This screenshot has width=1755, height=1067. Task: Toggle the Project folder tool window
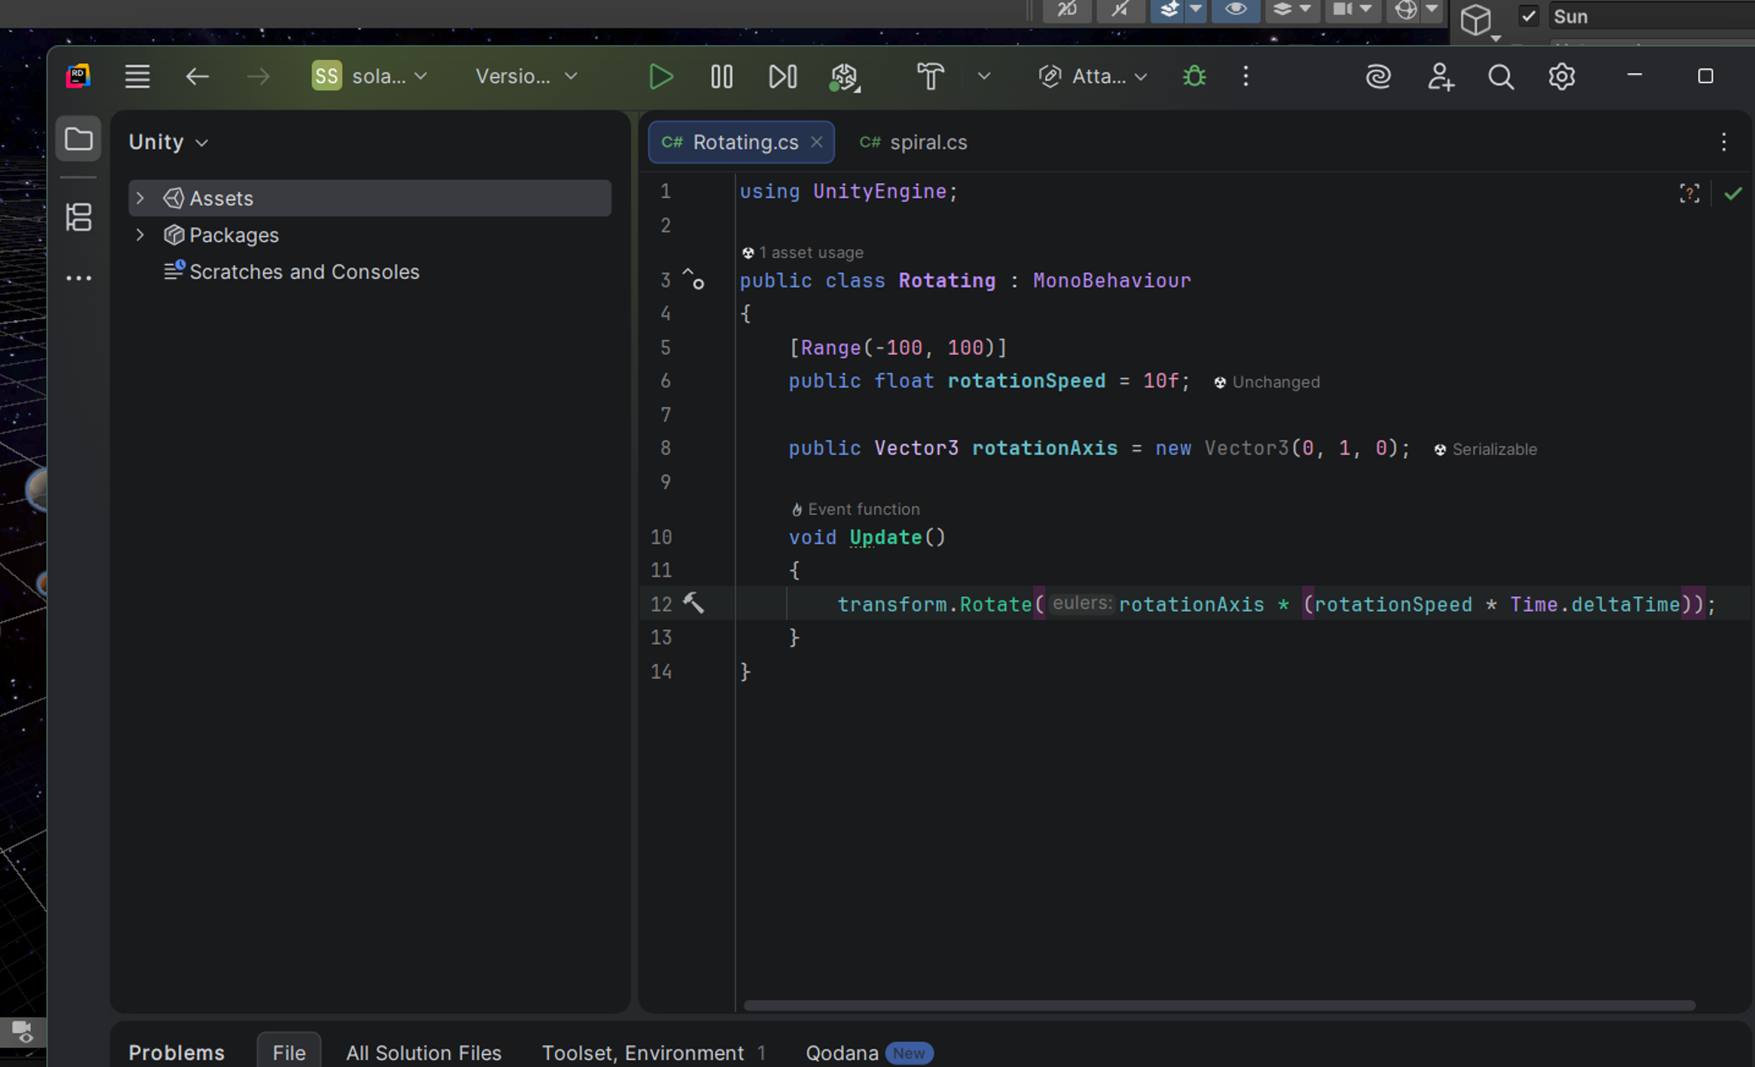(x=79, y=139)
